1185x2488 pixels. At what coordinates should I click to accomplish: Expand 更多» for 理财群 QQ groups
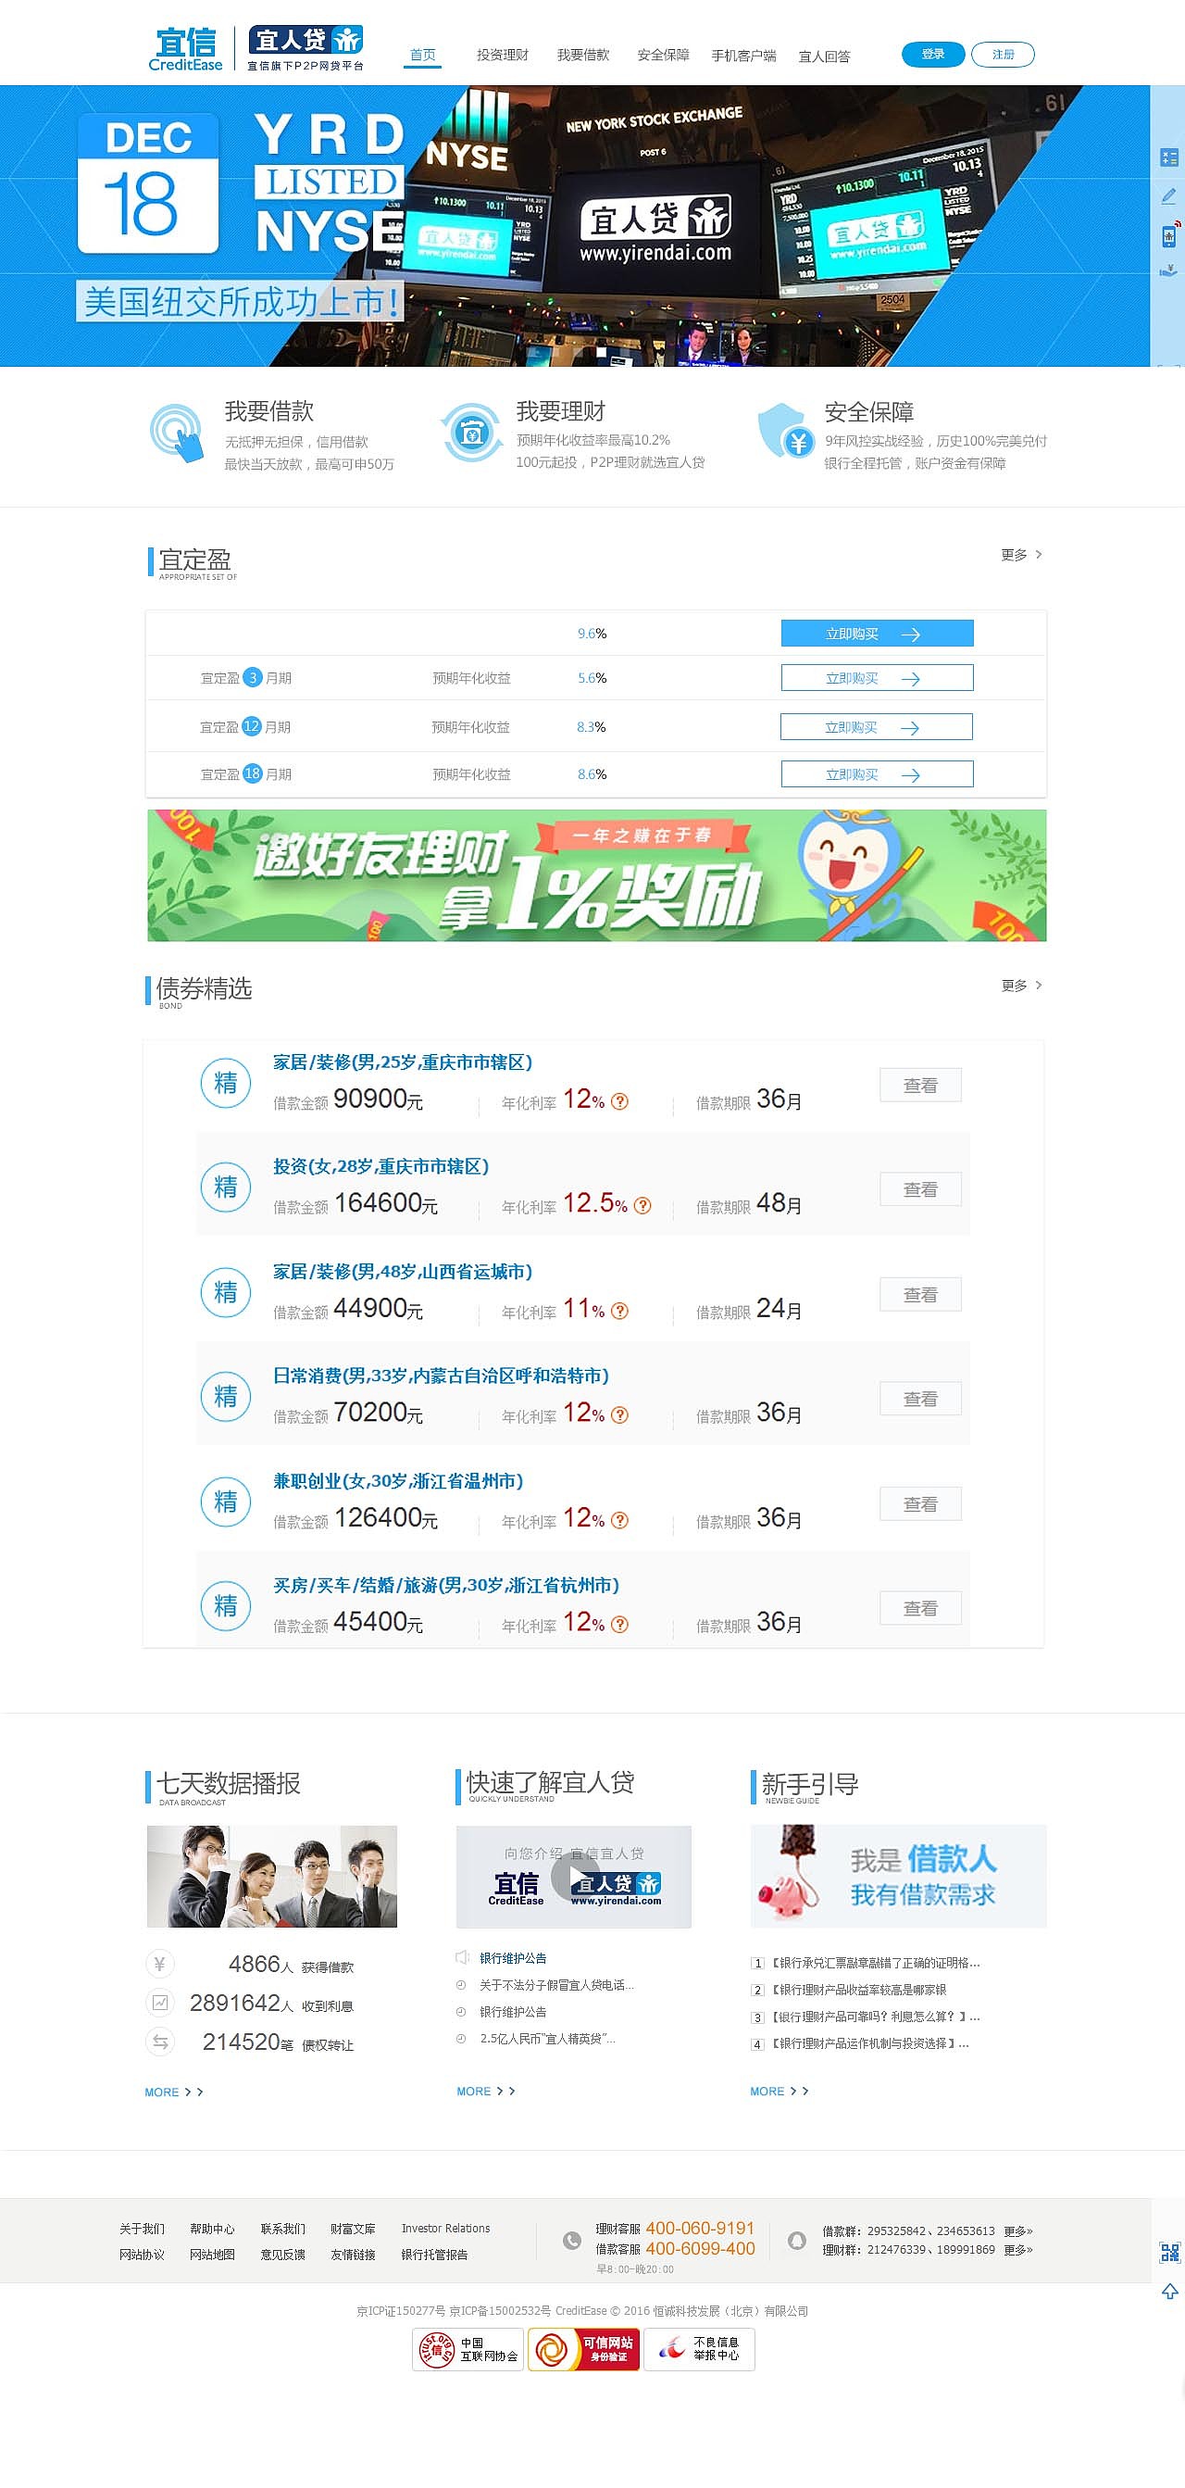1018,2249
